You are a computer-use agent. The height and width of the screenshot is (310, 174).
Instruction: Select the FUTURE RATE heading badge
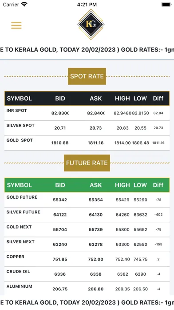click(x=87, y=163)
